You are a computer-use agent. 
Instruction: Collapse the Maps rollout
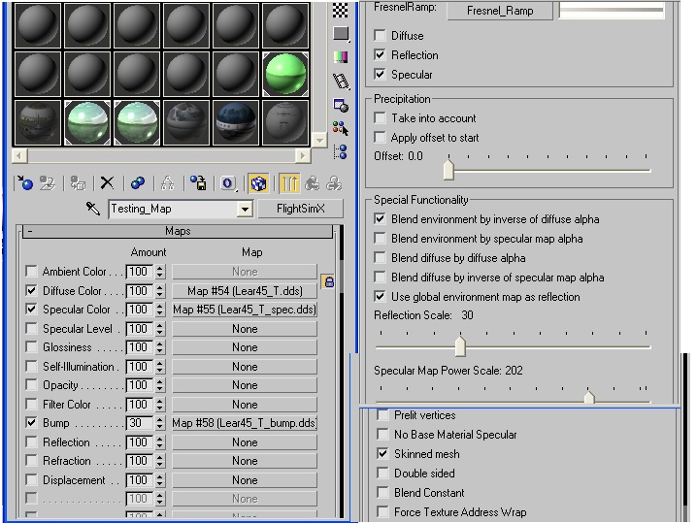tap(178, 232)
